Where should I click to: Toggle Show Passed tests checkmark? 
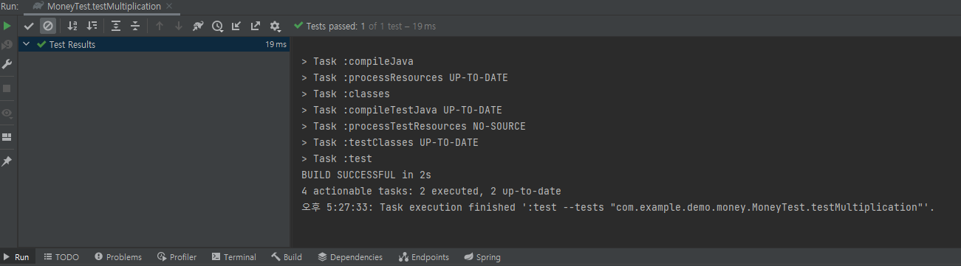click(x=29, y=26)
